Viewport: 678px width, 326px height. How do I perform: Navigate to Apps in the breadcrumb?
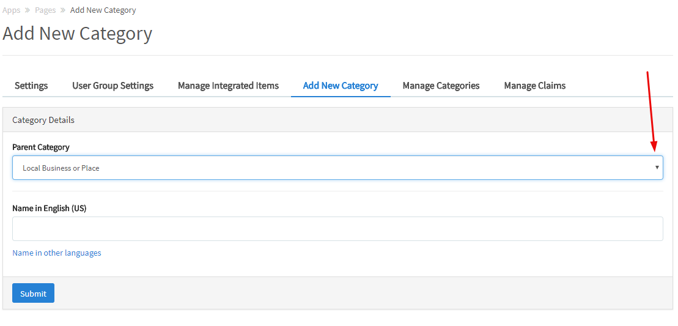coord(12,10)
